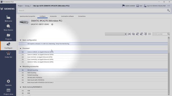Click the product info icon next to article number
This screenshot has height=96, width=172.
pos(52,24)
